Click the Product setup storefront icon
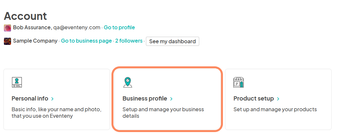 click(x=239, y=82)
